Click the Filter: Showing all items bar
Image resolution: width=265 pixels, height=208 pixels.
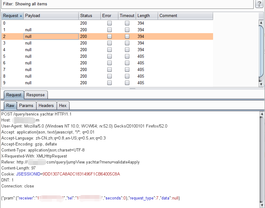[x=127, y=4]
